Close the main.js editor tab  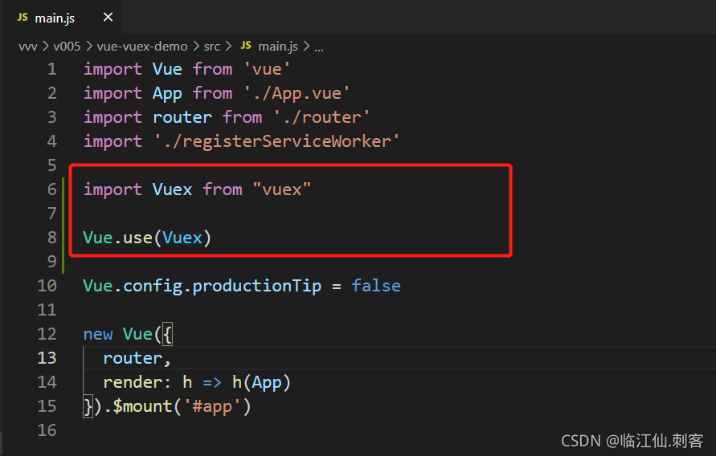point(108,18)
